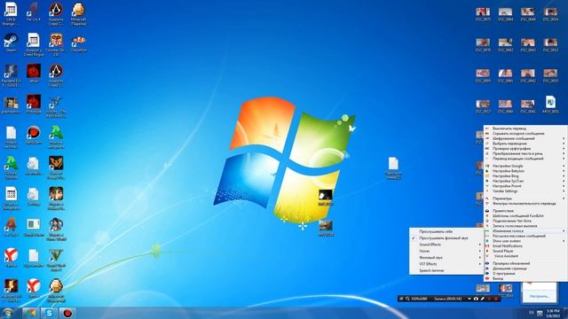Image resolution: width=568 pixels, height=319 pixels.
Task: Open Skype from the taskbar
Action: [x=49, y=313]
